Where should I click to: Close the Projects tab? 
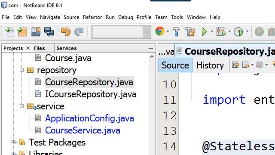coord(27,48)
